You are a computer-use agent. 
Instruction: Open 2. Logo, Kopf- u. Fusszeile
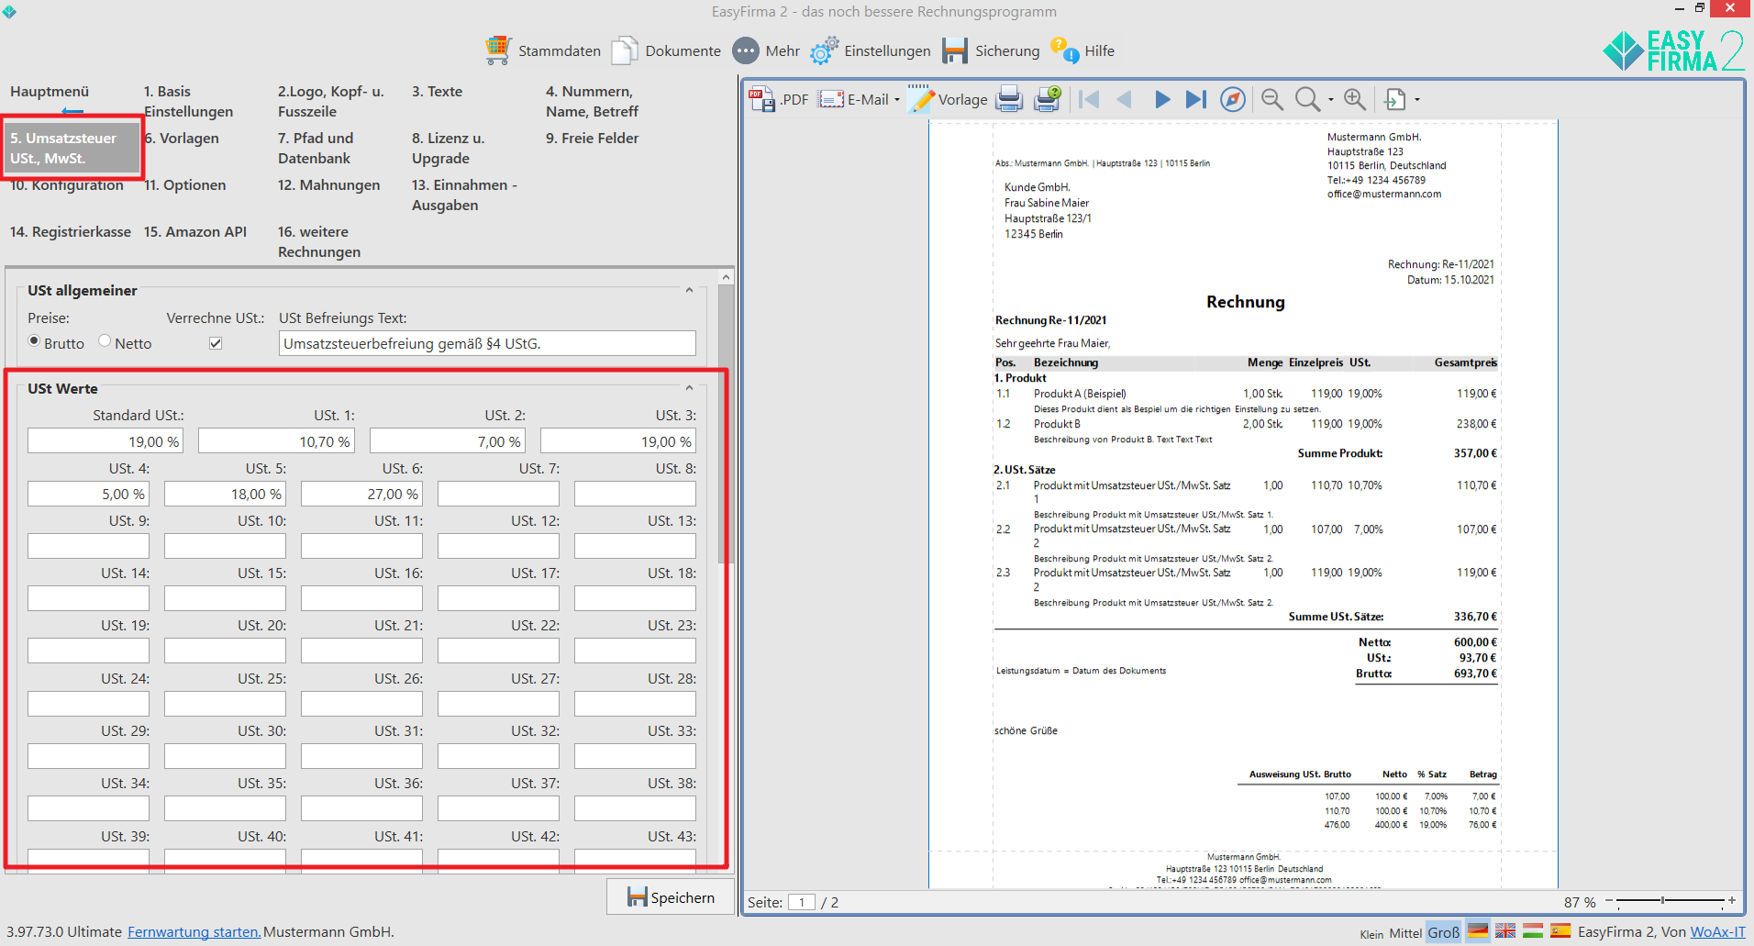pos(331,101)
